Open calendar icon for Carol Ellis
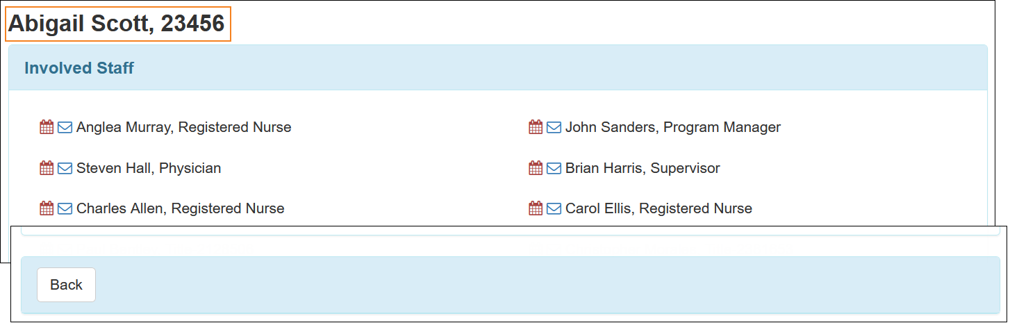 coord(536,208)
